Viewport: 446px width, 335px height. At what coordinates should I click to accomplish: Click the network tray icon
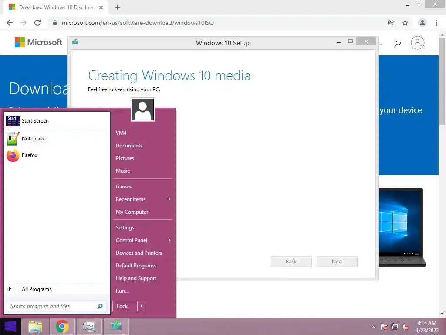pos(395,327)
